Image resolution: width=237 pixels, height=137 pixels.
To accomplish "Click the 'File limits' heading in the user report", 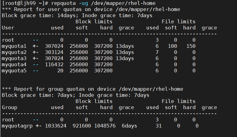I will click(x=179, y=21).
